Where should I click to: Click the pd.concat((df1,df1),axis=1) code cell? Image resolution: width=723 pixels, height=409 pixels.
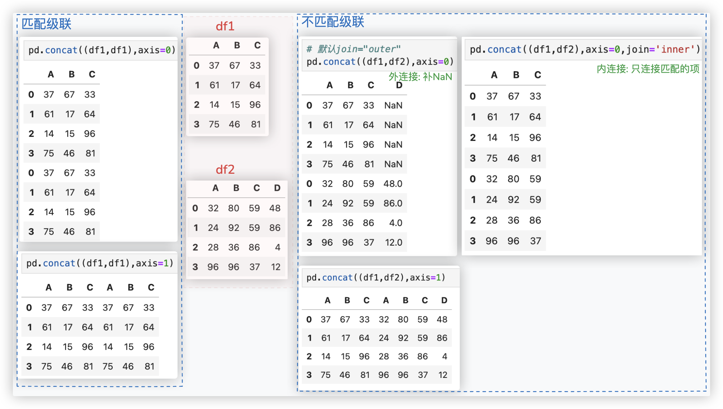pos(100,263)
